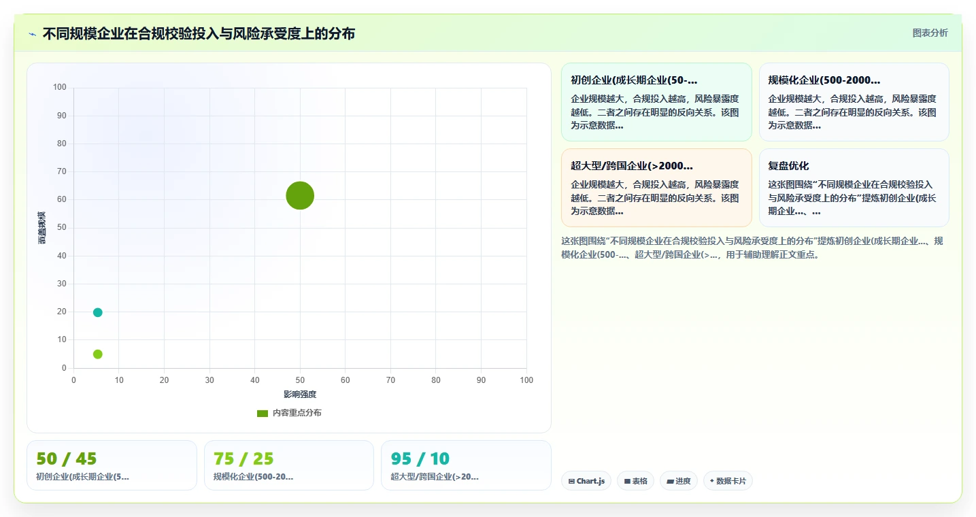Click the 初创企业(成长期企业(5... label under 50 / 45

82,477
